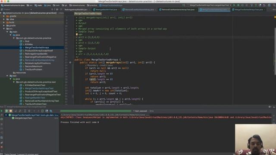276x155 pixels.
Task: Click the test runner settings magnifier gear icon
Action: [51, 111]
